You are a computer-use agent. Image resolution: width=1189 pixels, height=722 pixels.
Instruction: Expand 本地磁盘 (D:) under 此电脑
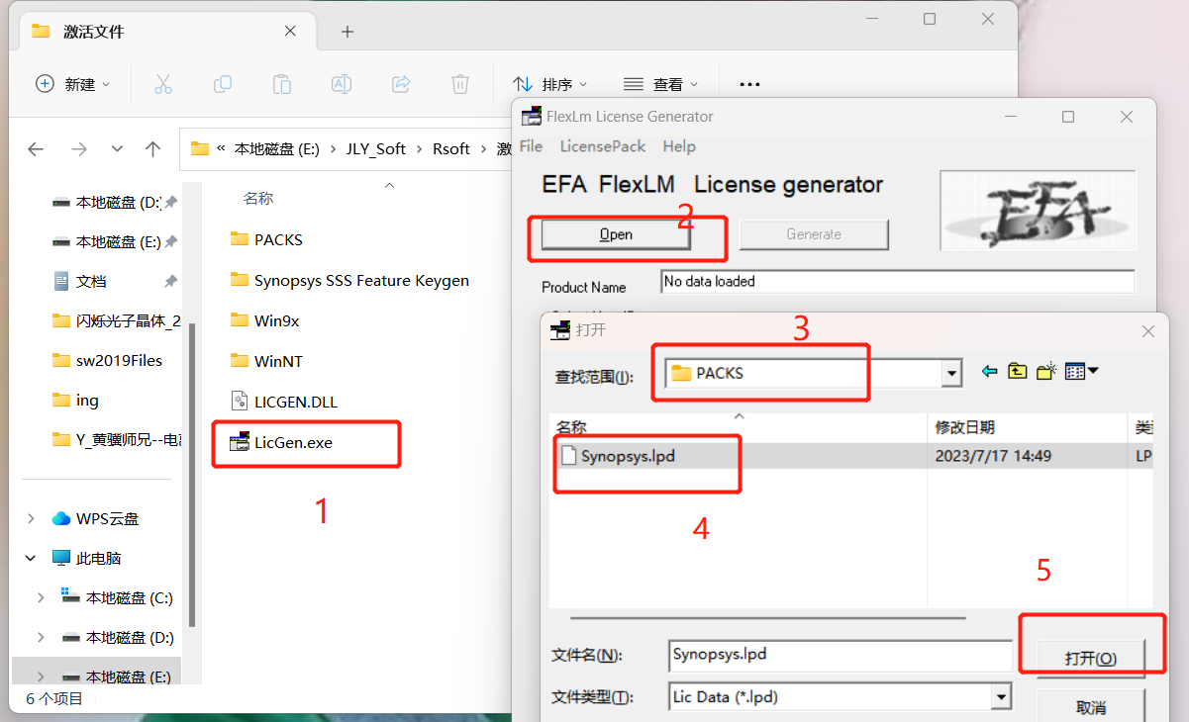coord(41,637)
